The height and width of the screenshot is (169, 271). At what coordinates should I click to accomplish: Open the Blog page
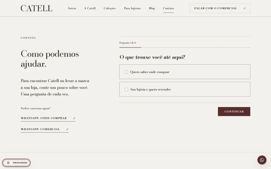(152, 8)
